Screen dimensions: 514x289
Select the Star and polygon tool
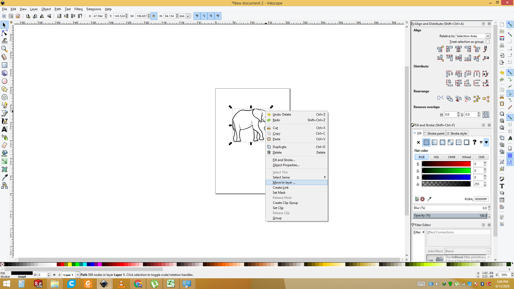[x=5, y=89]
